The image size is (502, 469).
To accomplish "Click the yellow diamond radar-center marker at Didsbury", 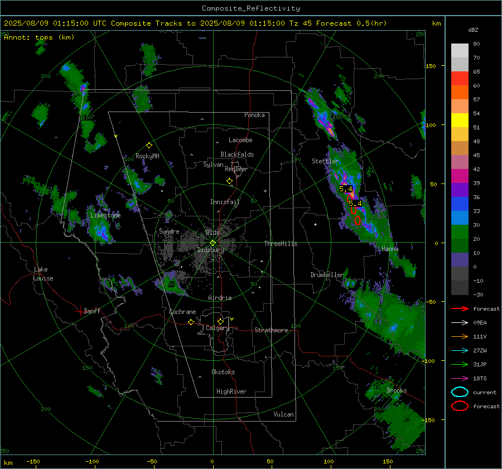I will click(213, 243).
